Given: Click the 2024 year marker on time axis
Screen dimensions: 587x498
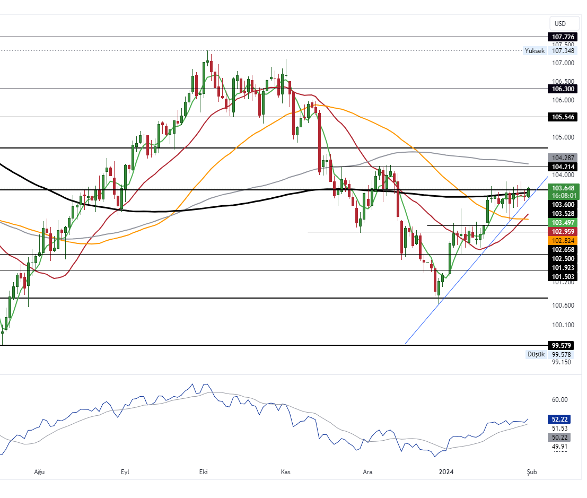Looking at the screenshot, I should click(x=446, y=471).
